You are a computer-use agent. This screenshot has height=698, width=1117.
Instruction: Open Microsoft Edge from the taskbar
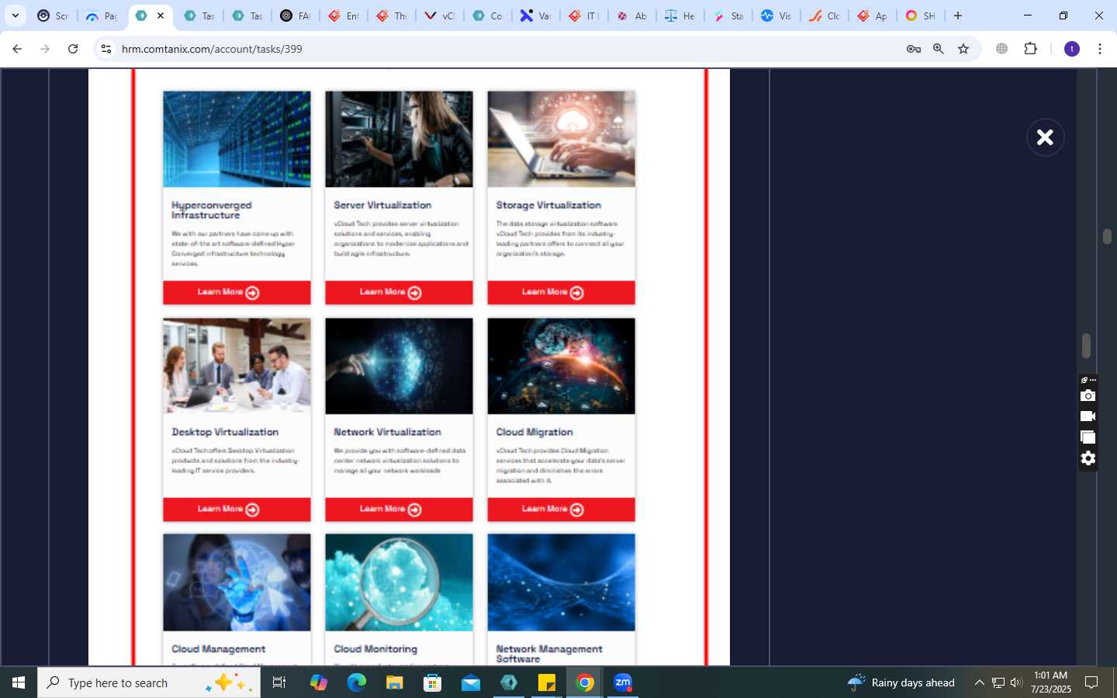(356, 682)
